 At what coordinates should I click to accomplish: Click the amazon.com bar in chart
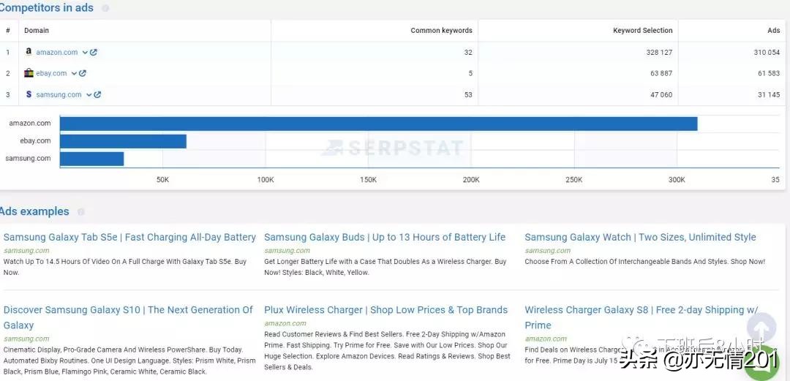(378, 124)
